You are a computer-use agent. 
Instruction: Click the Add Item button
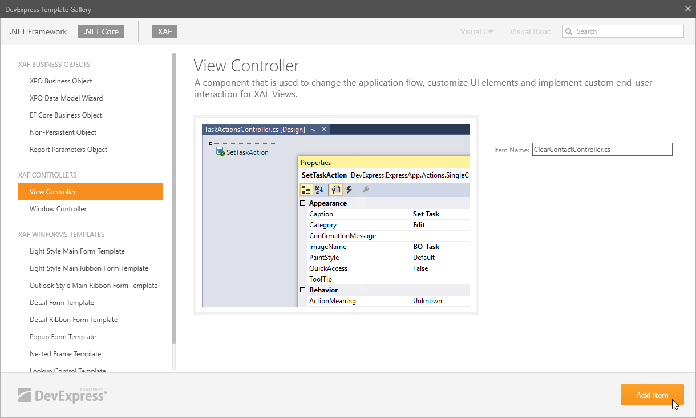point(652,395)
